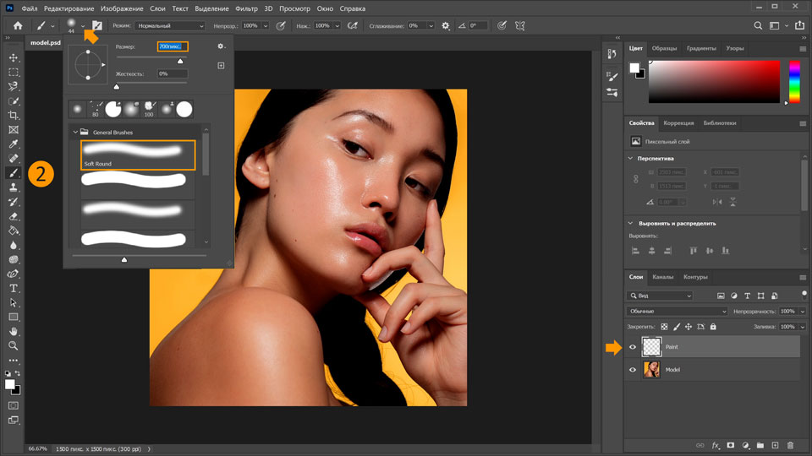
Task: Select the Crop tool in toolbar
Action: click(x=14, y=115)
